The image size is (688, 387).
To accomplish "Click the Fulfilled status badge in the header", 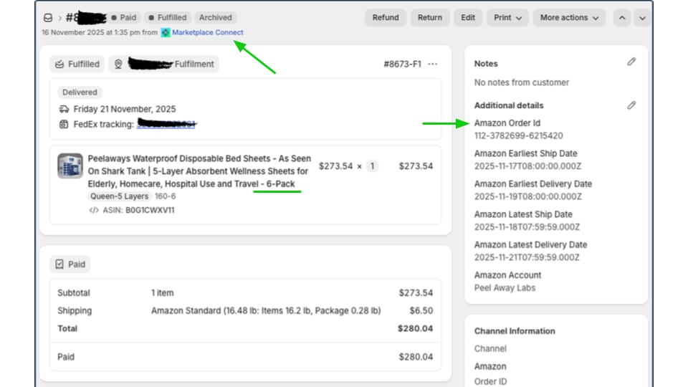I will (x=168, y=17).
